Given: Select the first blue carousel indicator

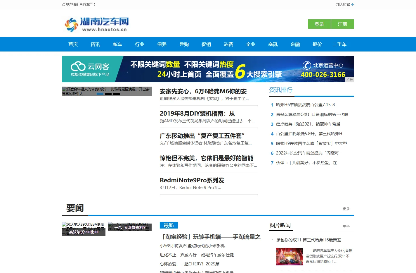Looking at the screenshot, I should (100, 94).
